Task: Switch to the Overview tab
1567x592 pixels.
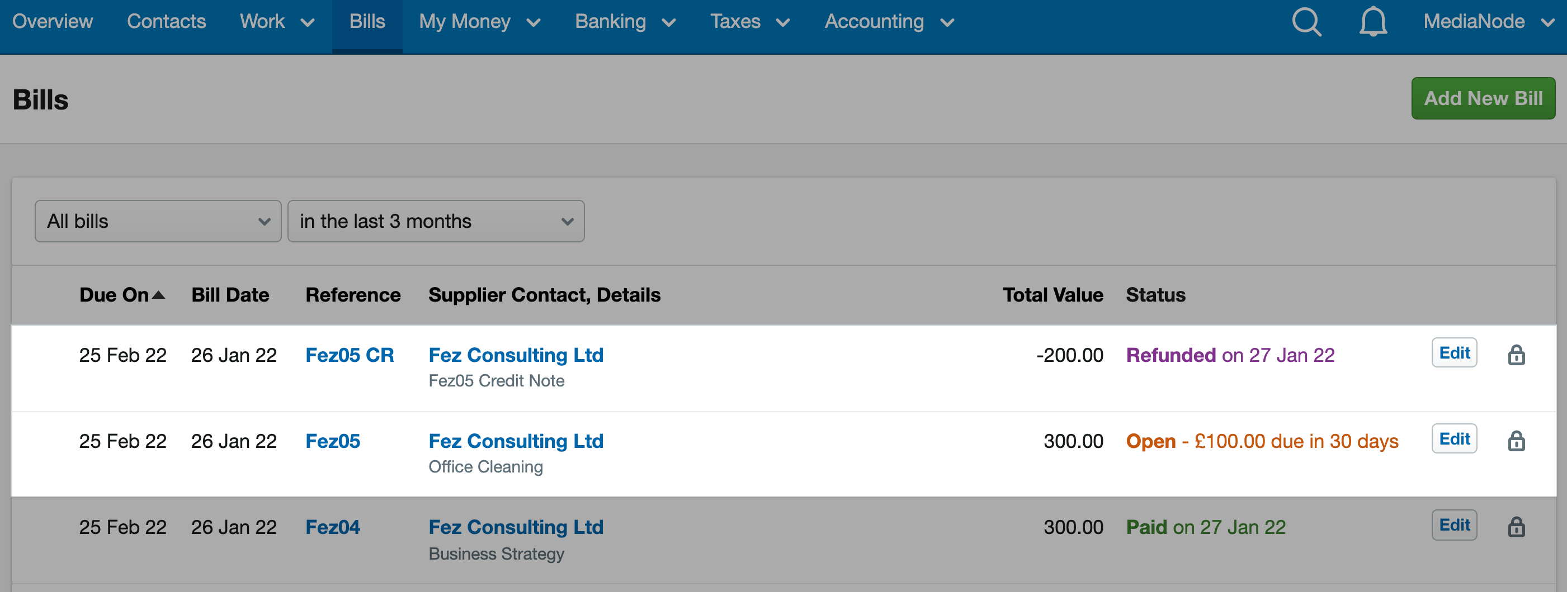Action: point(53,22)
